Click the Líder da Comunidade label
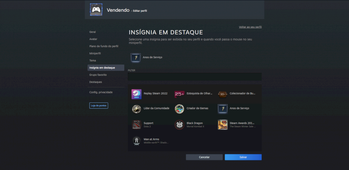The width and height of the screenshot is (349, 170). coord(157,109)
